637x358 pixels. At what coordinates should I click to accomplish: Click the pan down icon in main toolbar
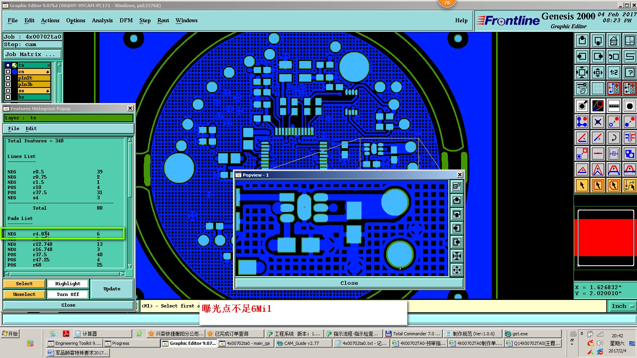[598, 41]
